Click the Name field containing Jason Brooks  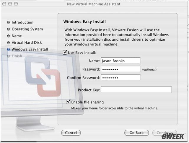point(120,61)
